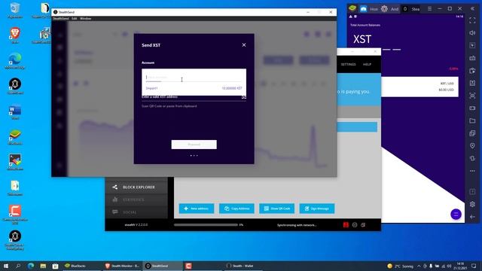Open the Word desktop shortcut

pos(15,112)
